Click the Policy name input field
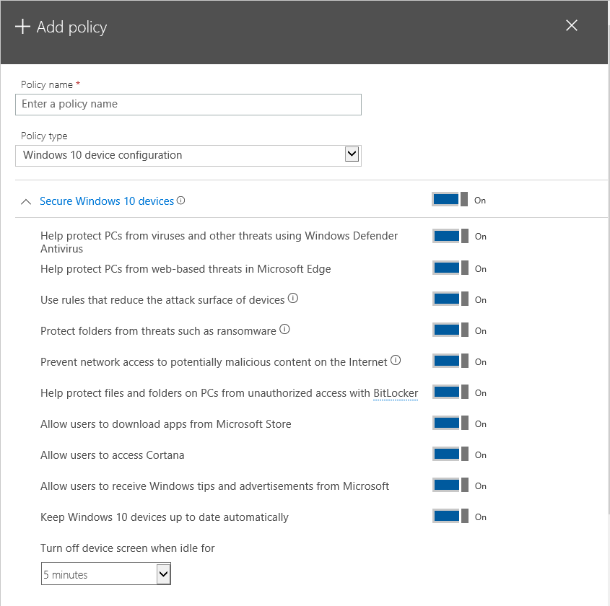 pyautogui.click(x=188, y=104)
